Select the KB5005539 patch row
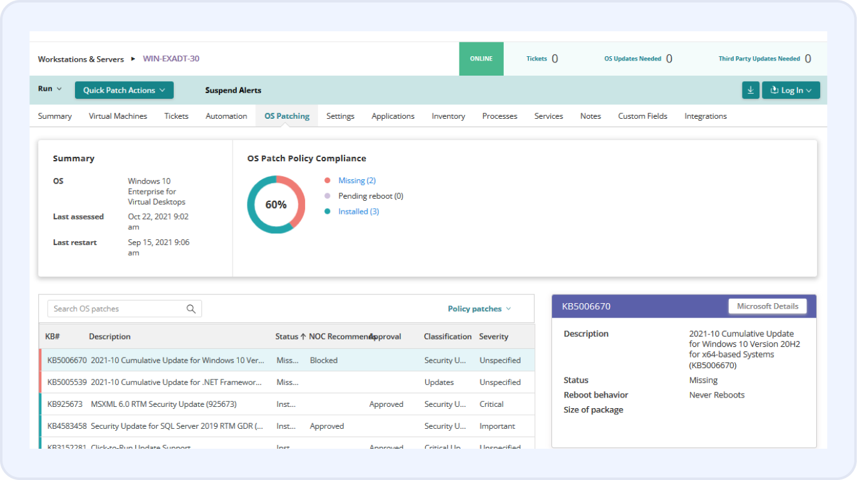The width and height of the screenshot is (857, 480). pyautogui.click(x=287, y=382)
